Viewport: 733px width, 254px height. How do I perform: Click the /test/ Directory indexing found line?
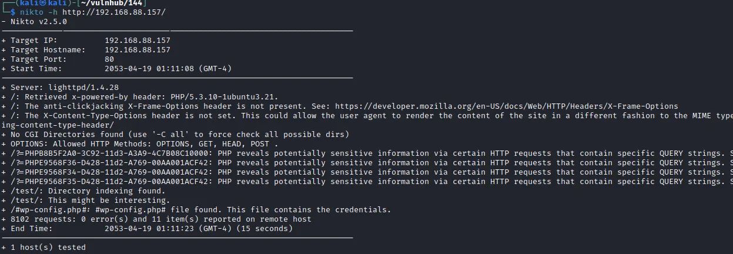point(83,191)
